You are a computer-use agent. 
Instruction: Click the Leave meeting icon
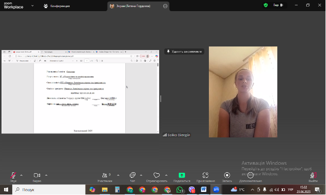tap(313, 175)
